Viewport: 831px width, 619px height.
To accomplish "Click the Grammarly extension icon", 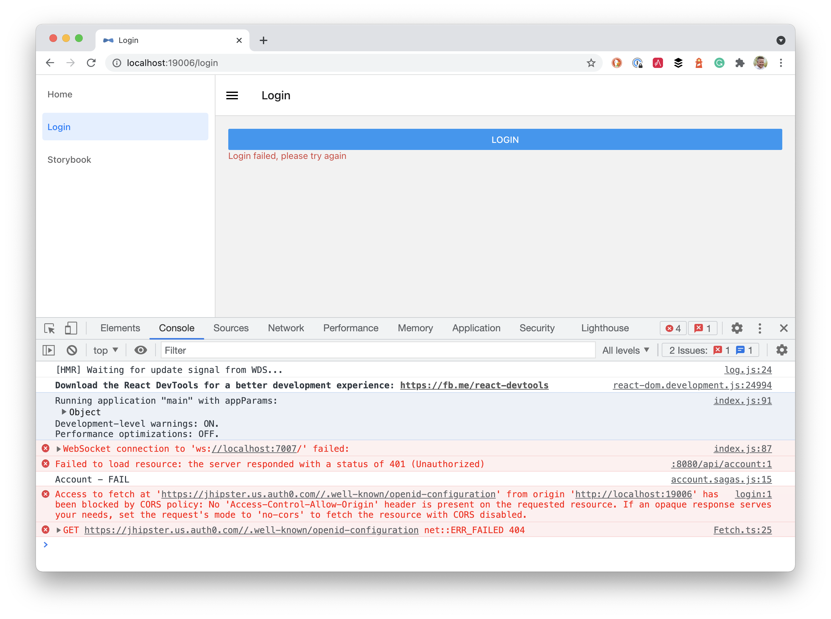I will pyautogui.click(x=719, y=63).
